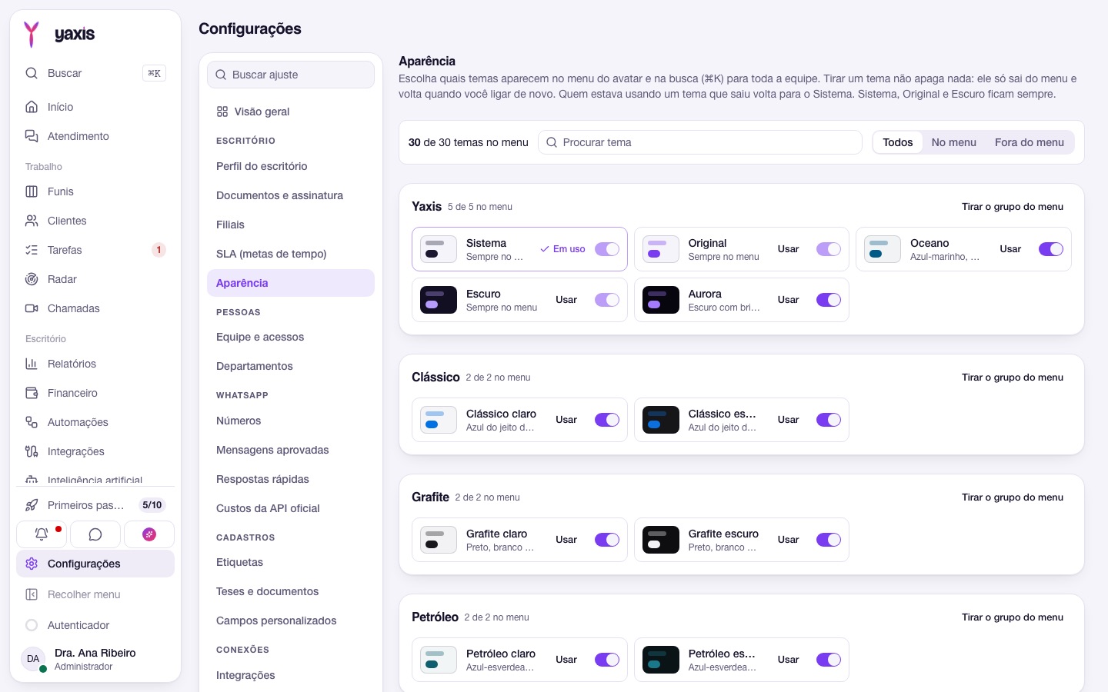
Task: Click the Buscar ajuste search box
Action: (291, 75)
